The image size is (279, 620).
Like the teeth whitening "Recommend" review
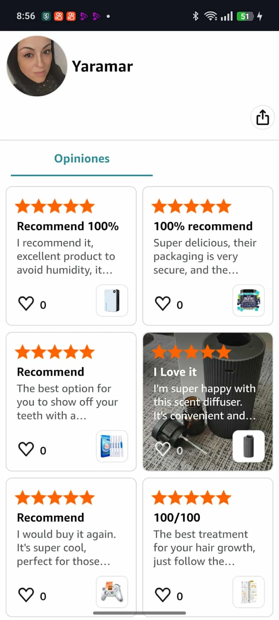(26, 449)
